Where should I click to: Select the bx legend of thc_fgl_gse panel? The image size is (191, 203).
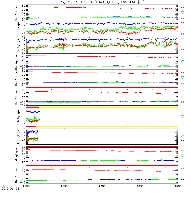click(x=182, y=141)
